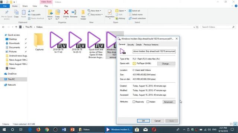Open OneDrive in the navigation pane

(12, 74)
